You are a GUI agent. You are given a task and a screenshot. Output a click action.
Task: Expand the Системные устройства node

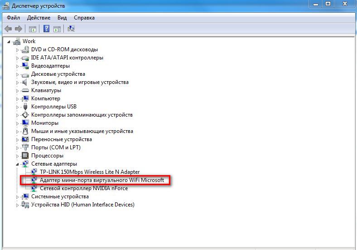18,196
